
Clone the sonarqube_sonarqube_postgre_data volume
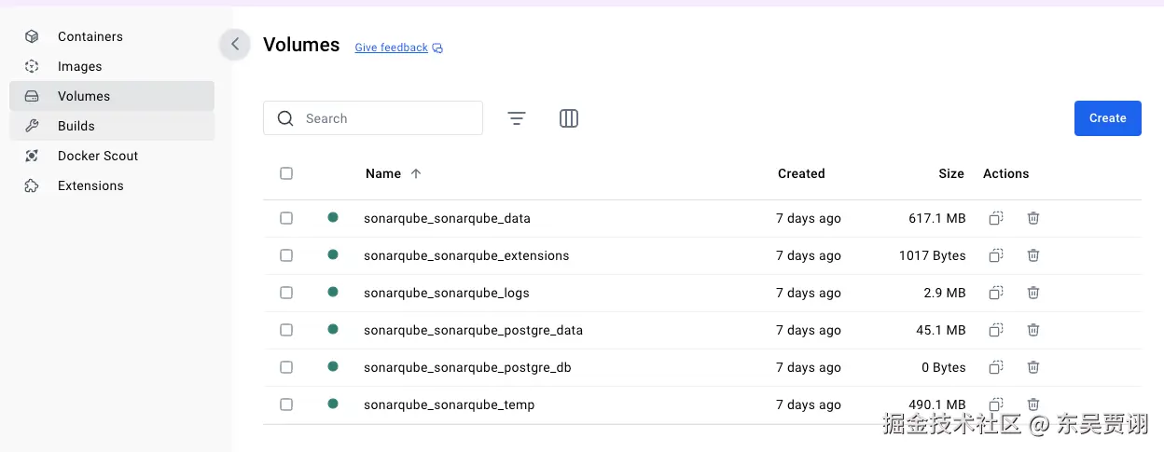[x=996, y=330]
